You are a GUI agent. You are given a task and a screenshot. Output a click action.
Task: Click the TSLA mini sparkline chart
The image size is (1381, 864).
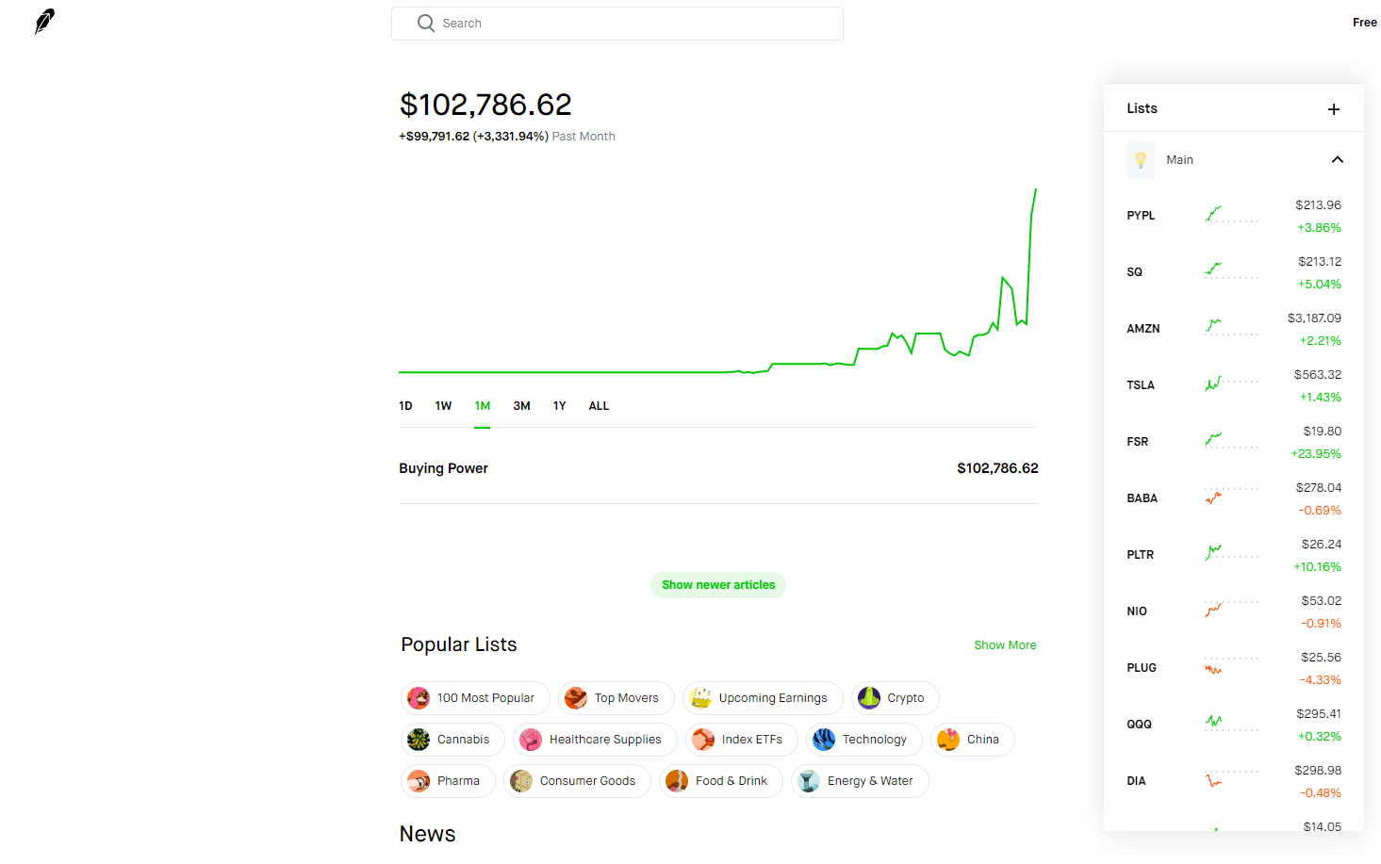click(x=1232, y=384)
